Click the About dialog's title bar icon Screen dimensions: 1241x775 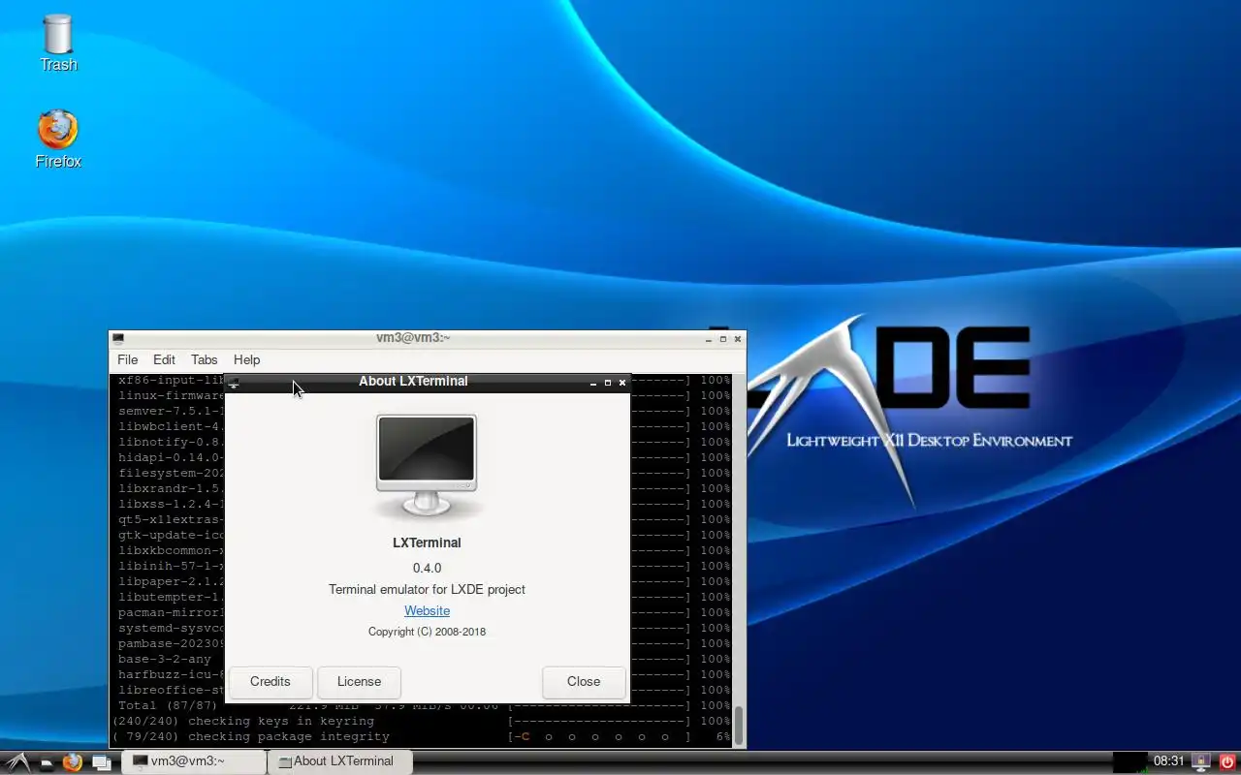click(x=233, y=382)
